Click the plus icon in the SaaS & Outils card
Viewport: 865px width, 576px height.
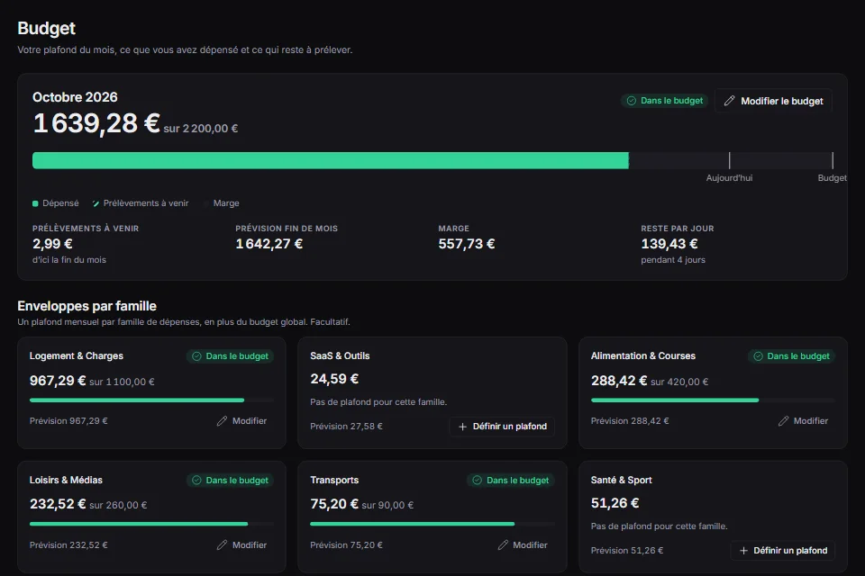(462, 427)
